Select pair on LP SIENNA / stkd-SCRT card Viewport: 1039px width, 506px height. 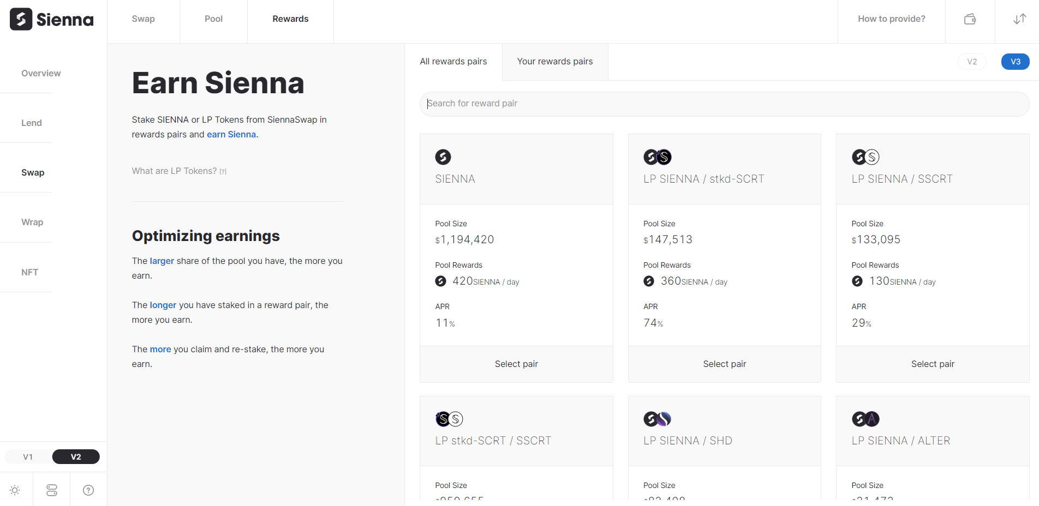(x=725, y=364)
